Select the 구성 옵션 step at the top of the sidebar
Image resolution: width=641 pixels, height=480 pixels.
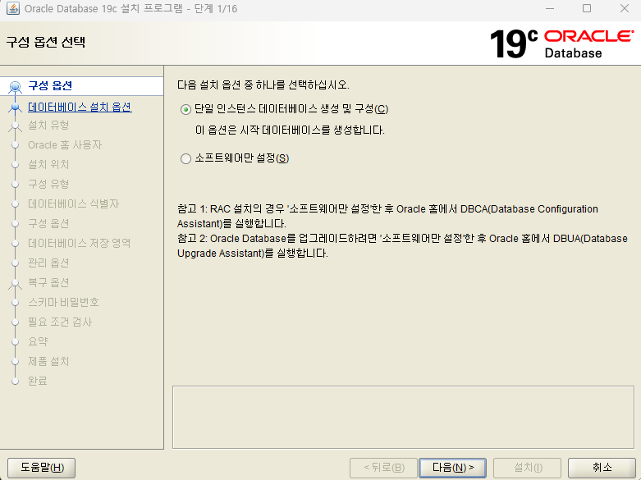[x=50, y=86]
